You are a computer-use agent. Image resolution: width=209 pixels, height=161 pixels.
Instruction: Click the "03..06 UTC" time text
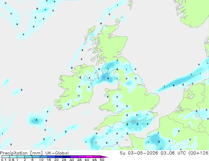(x=173, y=153)
